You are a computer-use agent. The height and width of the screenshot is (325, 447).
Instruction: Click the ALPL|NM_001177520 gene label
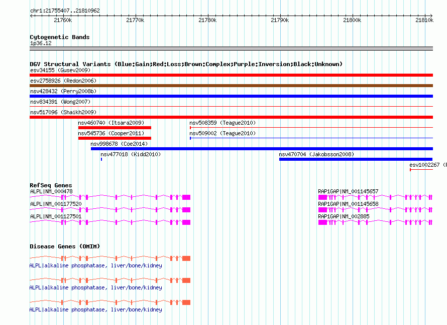click(56, 204)
